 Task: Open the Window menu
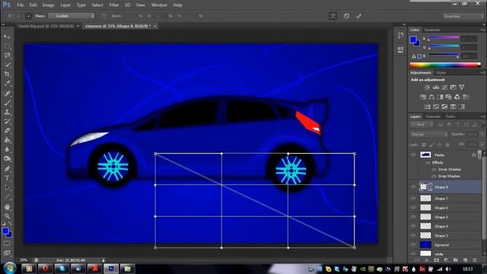click(159, 5)
